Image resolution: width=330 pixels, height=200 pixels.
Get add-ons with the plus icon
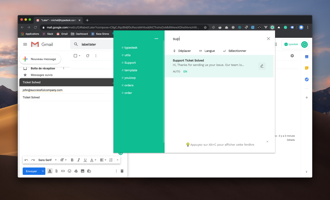coord(307,98)
